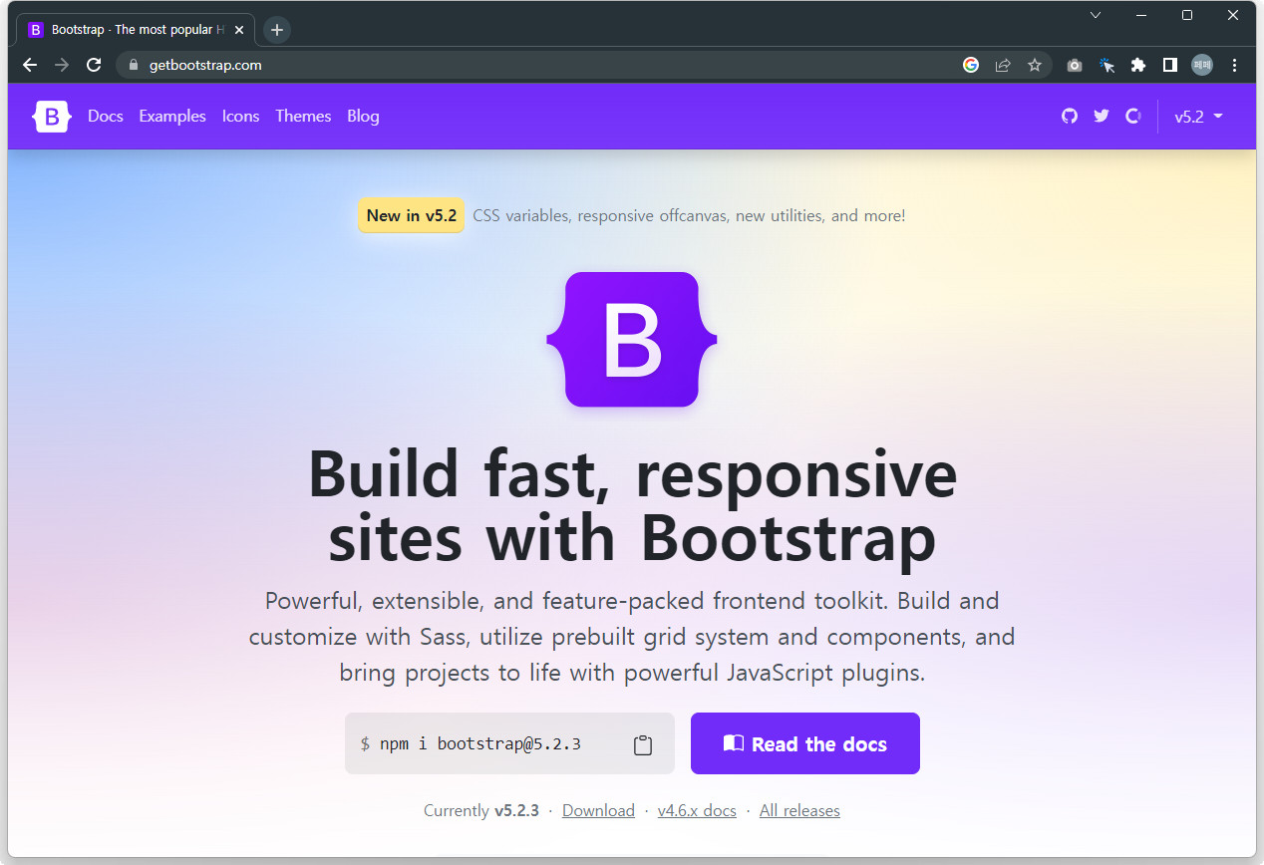This screenshot has height=865, width=1264.
Task: Bookmark the page with the star icon
Action: (x=1035, y=65)
